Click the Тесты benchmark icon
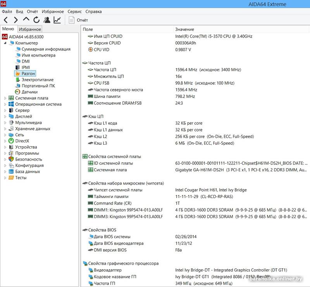 [x=11, y=178]
